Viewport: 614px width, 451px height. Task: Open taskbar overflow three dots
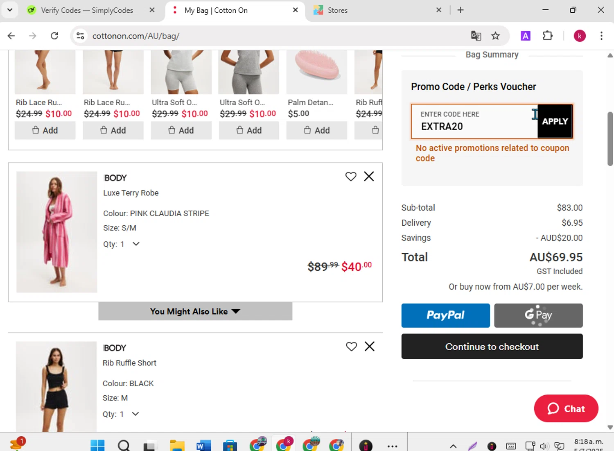pos(392,446)
